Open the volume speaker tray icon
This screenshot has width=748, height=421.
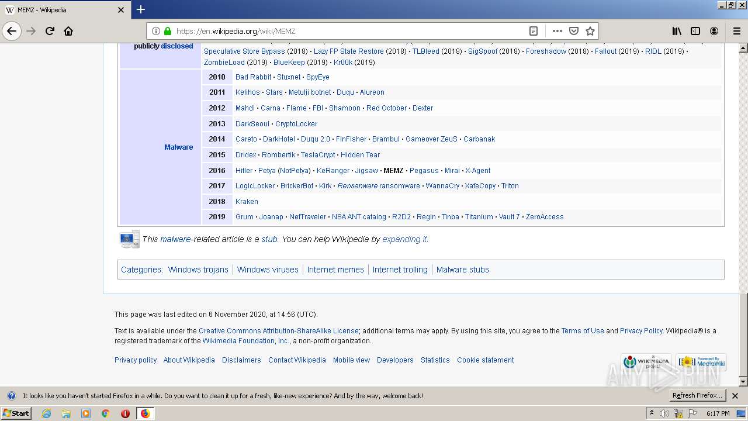click(x=664, y=413)
